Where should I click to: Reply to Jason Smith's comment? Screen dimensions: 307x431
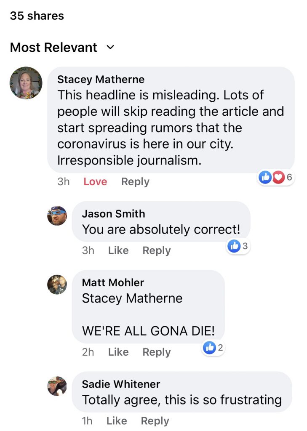pos(157,250)
